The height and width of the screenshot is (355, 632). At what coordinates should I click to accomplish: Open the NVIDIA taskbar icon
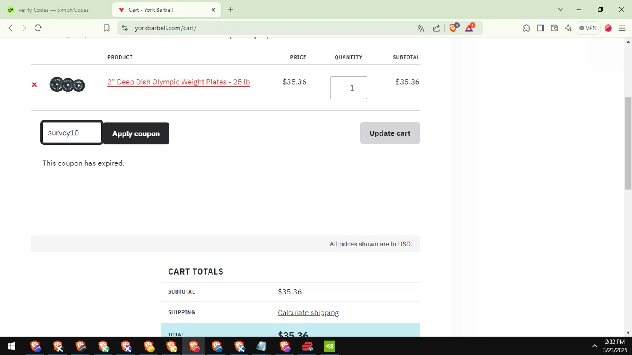pos(329,346)
